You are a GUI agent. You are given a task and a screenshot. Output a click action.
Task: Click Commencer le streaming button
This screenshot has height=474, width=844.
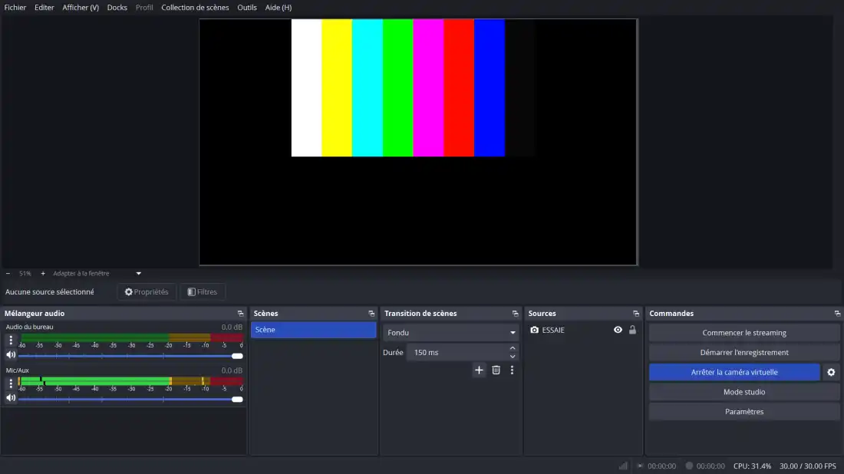[x=743, y=333]
